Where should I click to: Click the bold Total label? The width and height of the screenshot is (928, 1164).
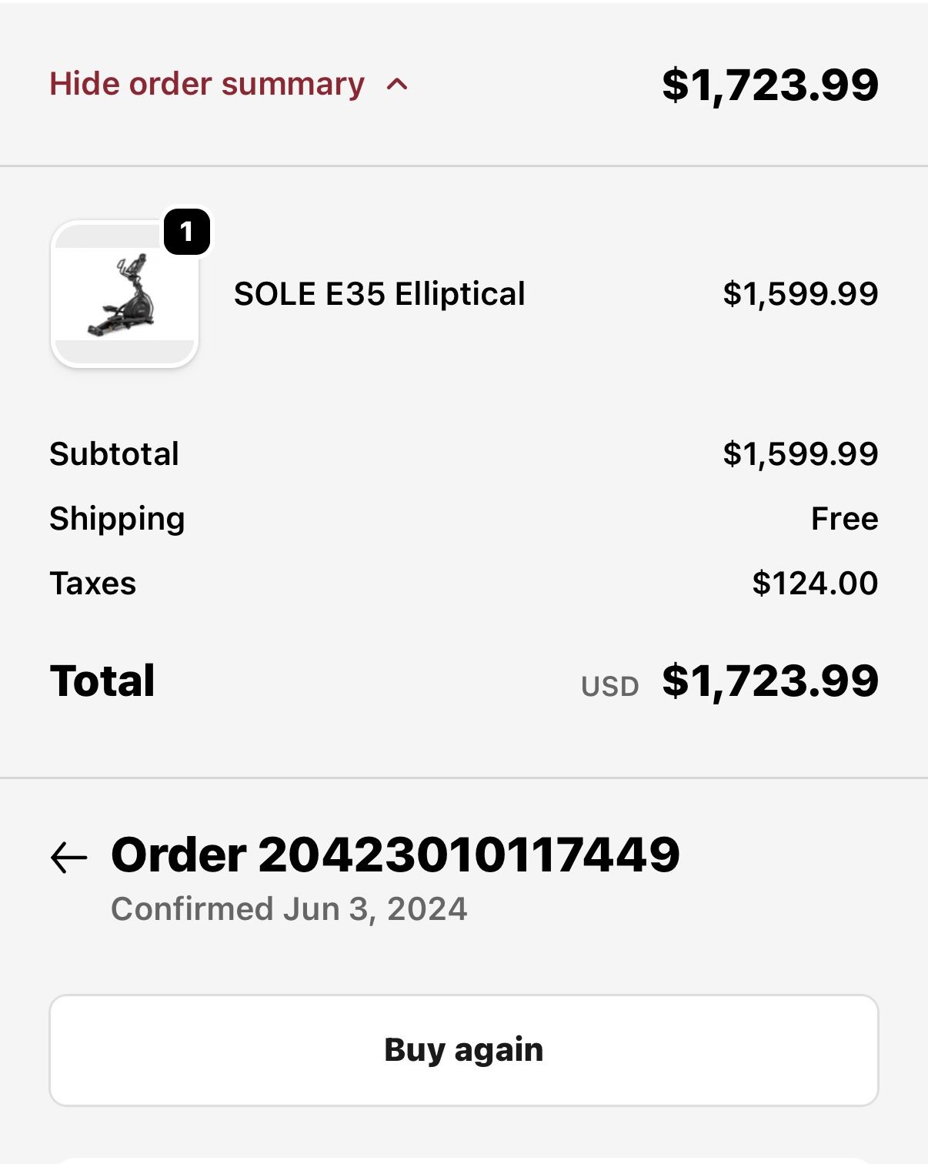pos(102,681)
